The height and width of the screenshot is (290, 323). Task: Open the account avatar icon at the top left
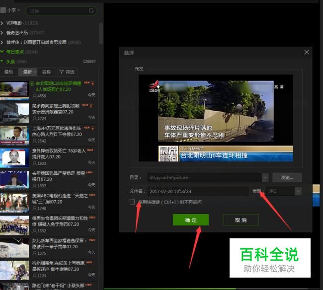(3, 10)
